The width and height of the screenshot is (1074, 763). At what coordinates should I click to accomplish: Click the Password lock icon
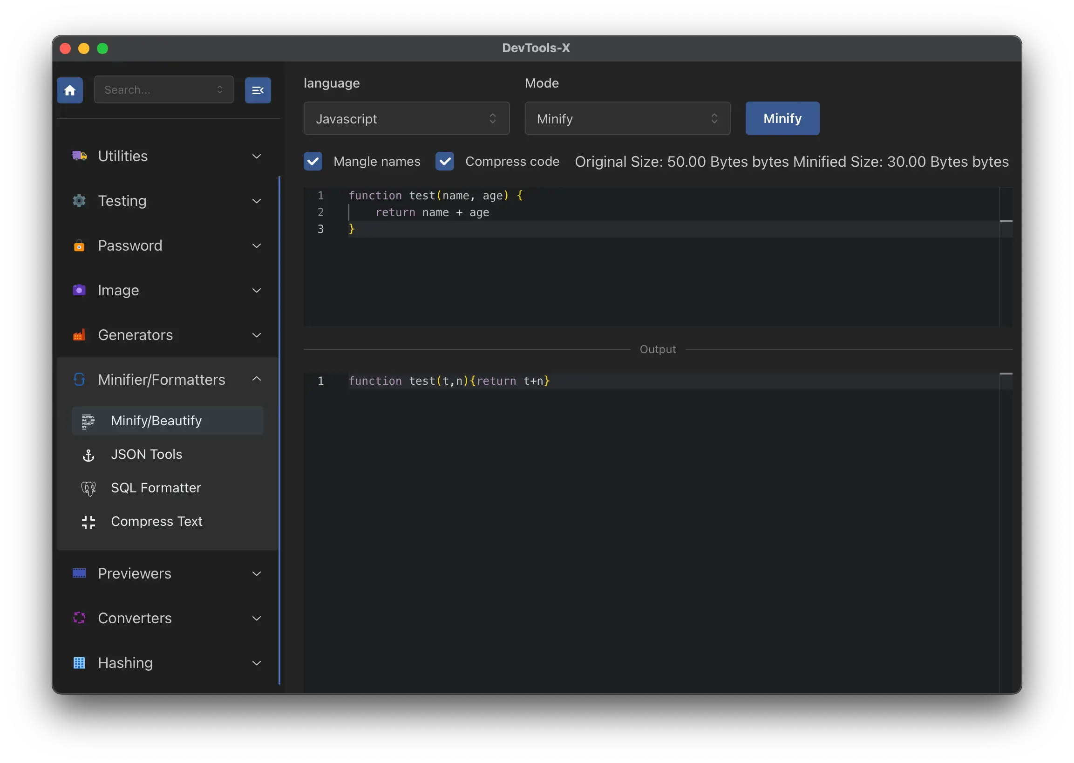coord(79,245)
